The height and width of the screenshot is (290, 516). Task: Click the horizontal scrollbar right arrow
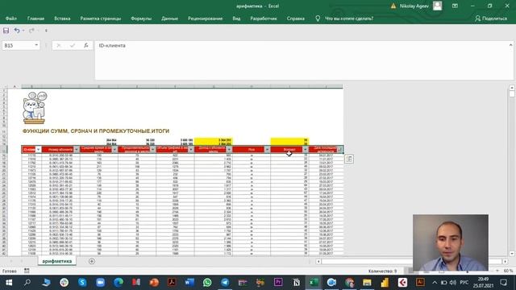pyautogui.click(x=505, y=261)
